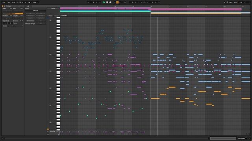The height and width of the screenshot is (141, 252).
Task: Click the Link button top left
Action: 4,2
